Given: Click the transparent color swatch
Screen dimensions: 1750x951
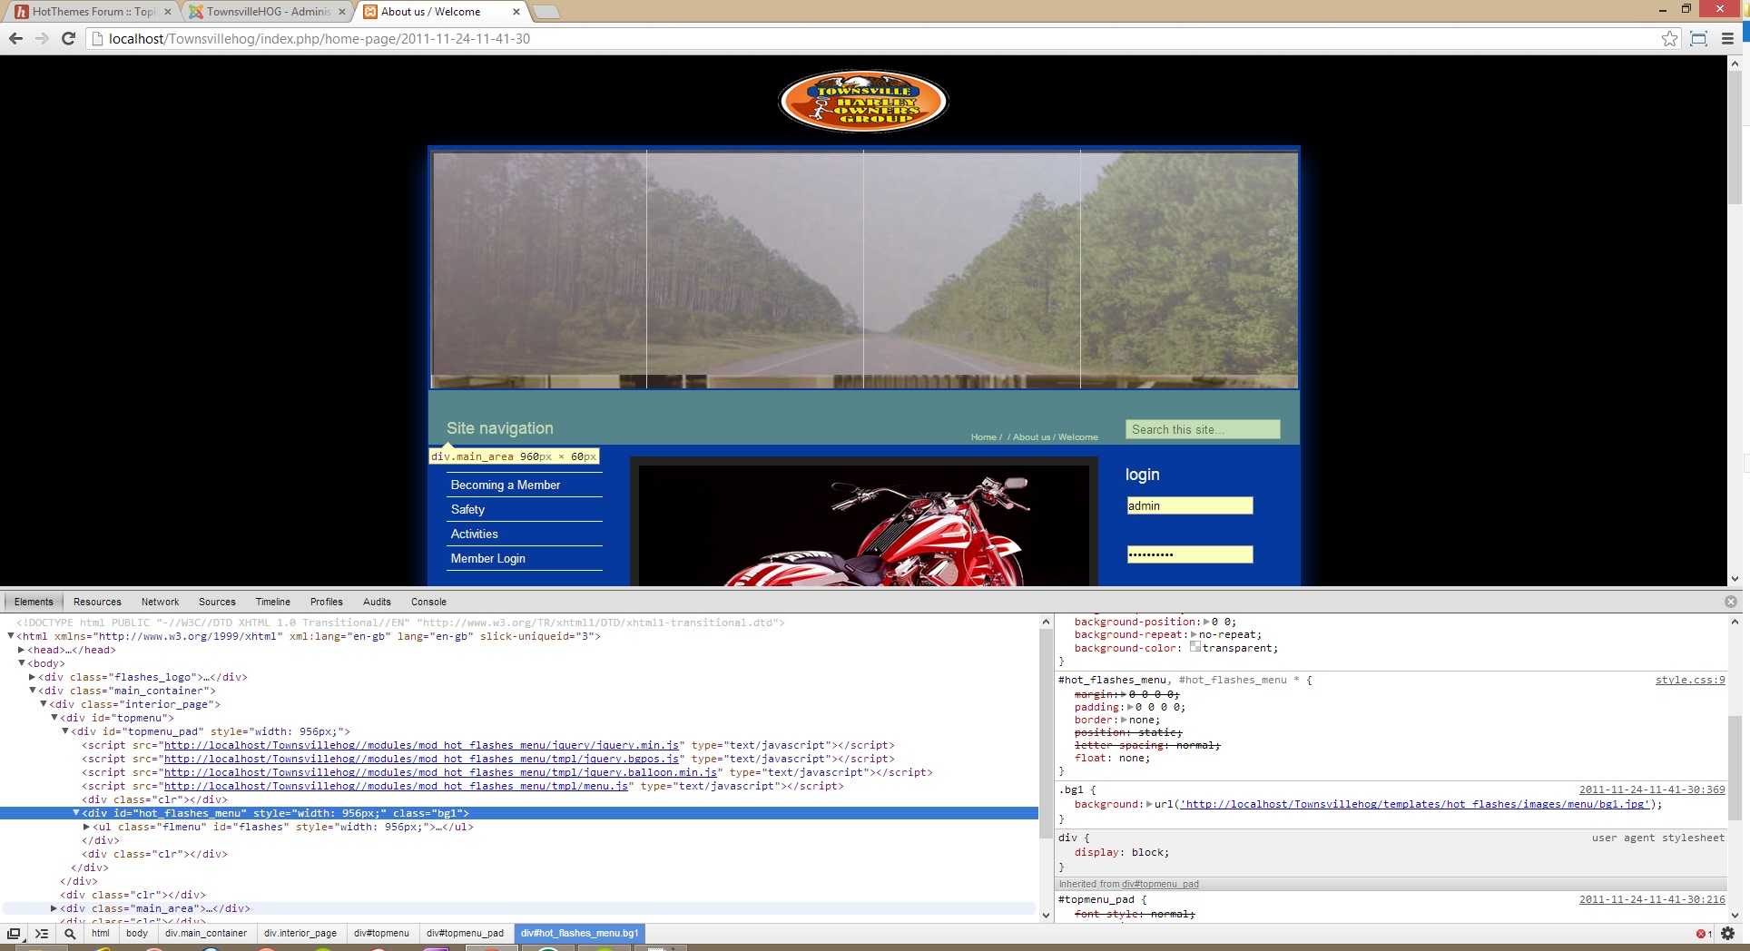Looking at the screenshot, I should 1195,647.
